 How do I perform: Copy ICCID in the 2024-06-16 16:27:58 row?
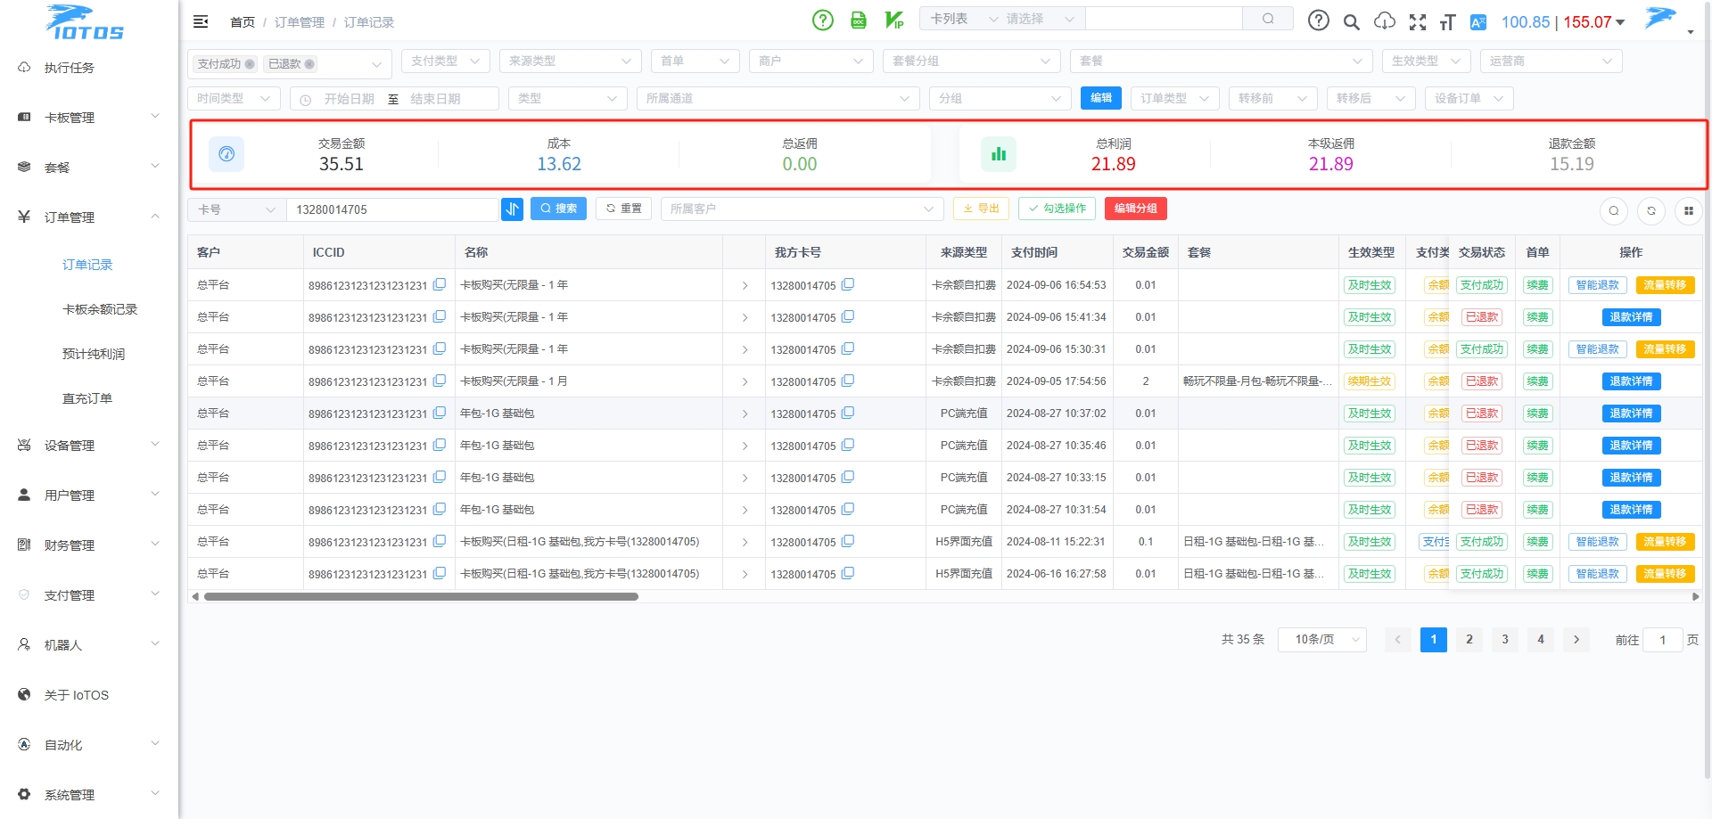tap(440, 573)
